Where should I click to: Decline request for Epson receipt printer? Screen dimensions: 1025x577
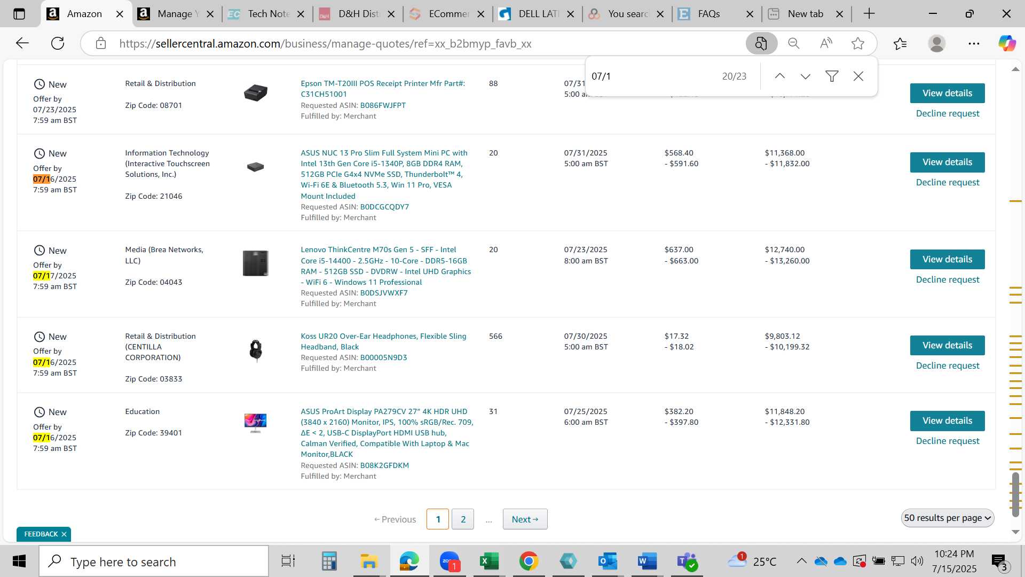click(948, 113)
